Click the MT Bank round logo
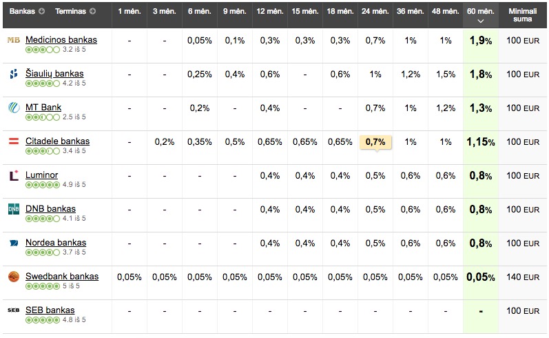 point(13,108)
